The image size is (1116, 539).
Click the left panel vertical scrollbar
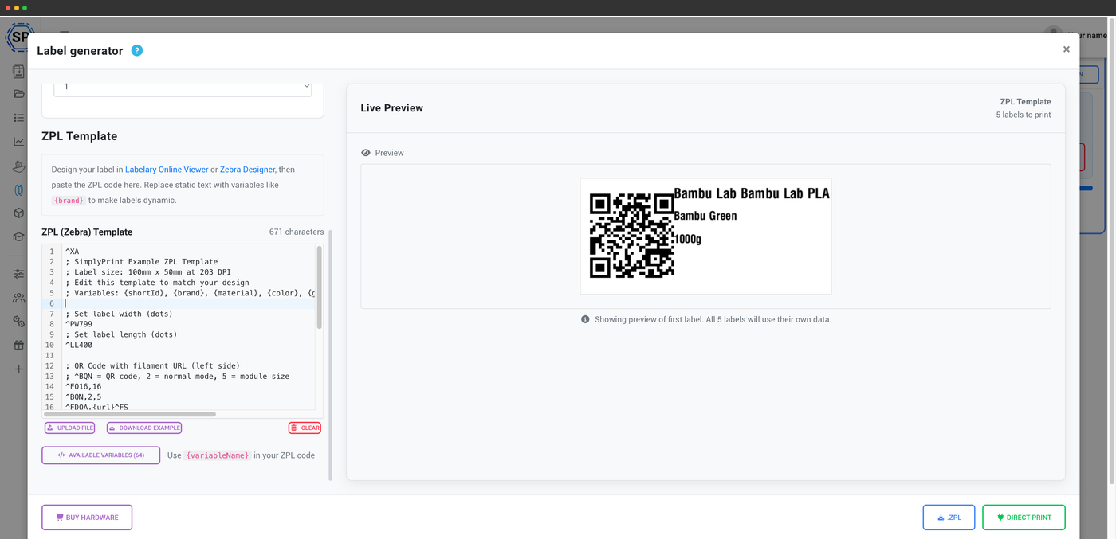click(331, 355)
